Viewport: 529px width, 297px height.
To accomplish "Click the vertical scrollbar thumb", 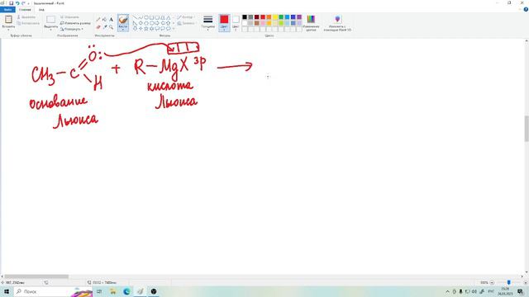I will (x=527, y=129).
